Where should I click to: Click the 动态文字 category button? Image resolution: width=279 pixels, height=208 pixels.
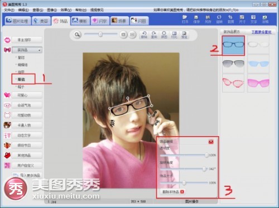tap(27, 136)
